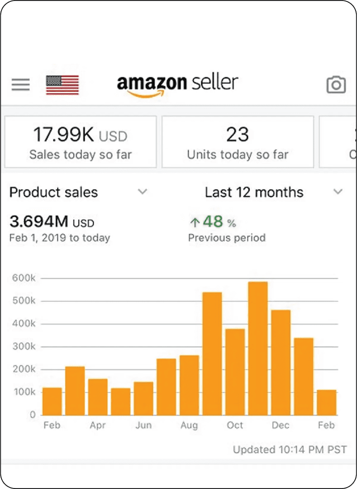Viewport: 357px width, 489px height.
Task: Click the Amazon Seller logo
Action: [177, 85]
